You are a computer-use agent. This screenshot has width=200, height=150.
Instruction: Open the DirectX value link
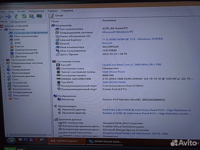107,43
